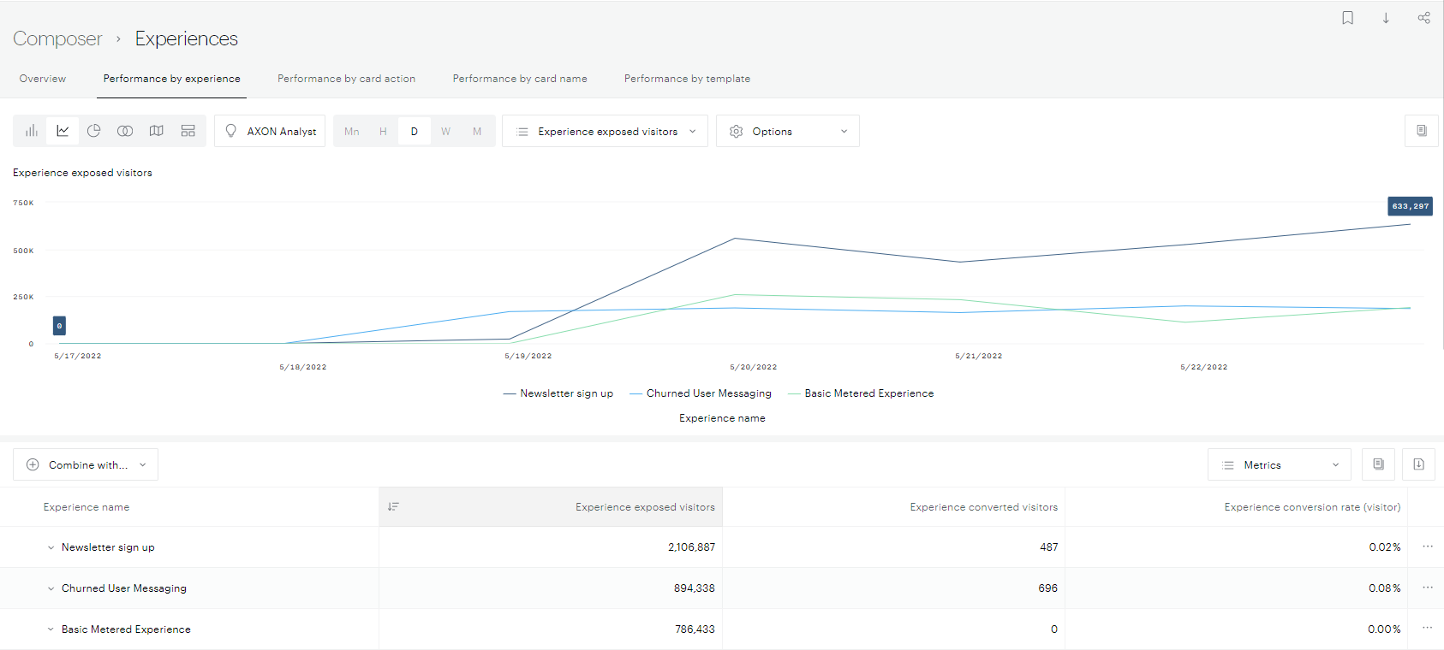The height and width of the screenshot is (650, 1444).
Task: Open the Options dropdown
Action: pyautogui.click(x=787, y=132)
